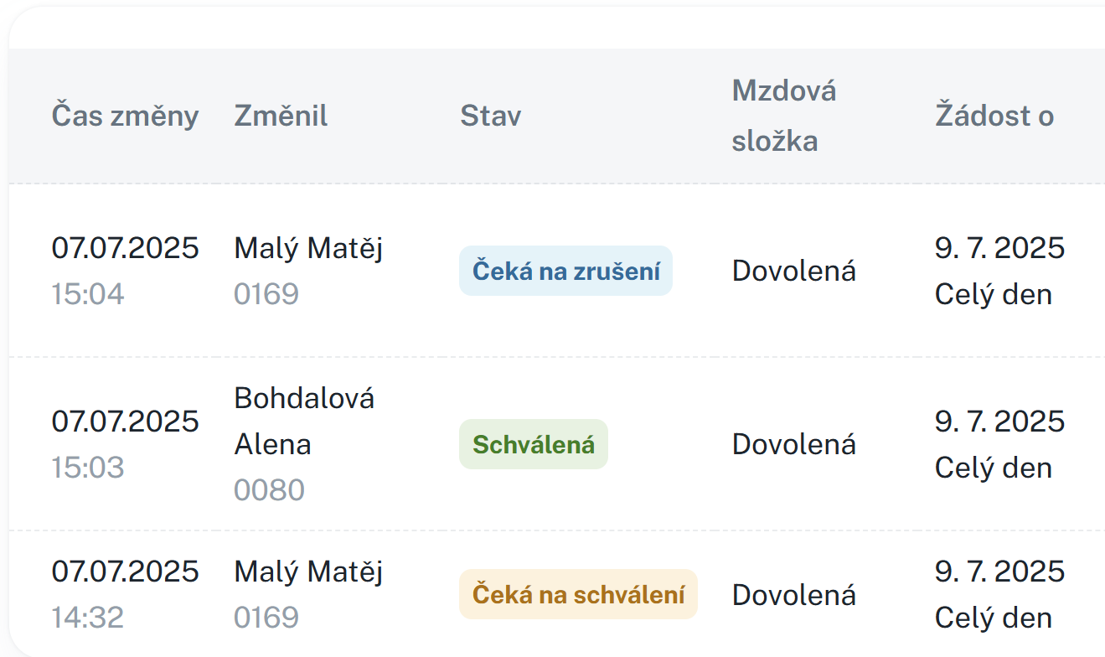Click the request date in the 15:04 row

[999, 249]
